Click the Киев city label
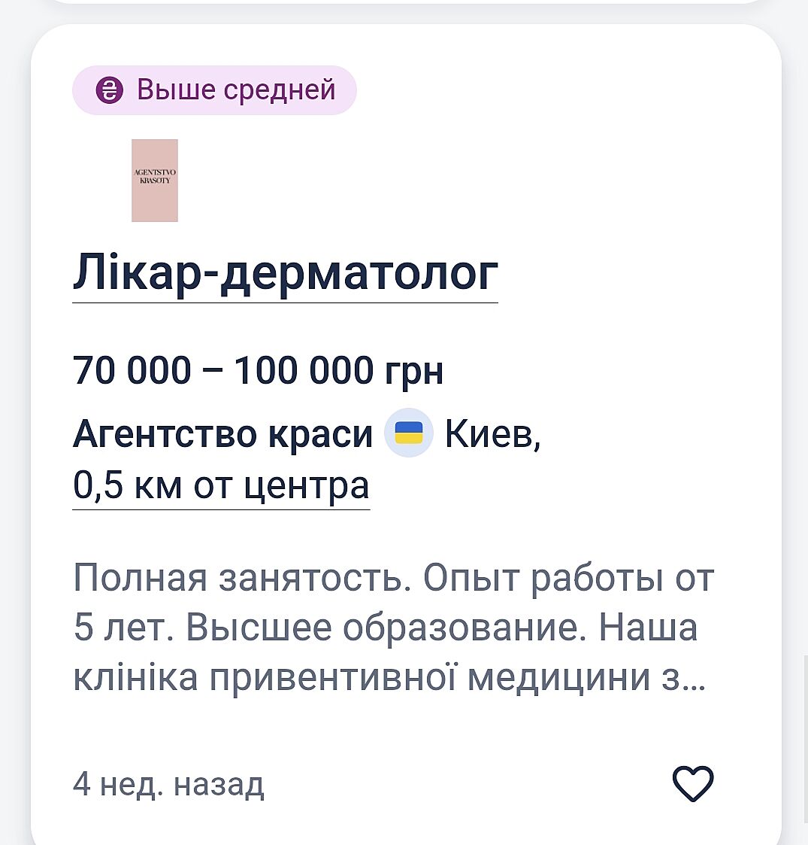Image resolution: width=808 pixels, height=845 pixels. tap(492, 434)
